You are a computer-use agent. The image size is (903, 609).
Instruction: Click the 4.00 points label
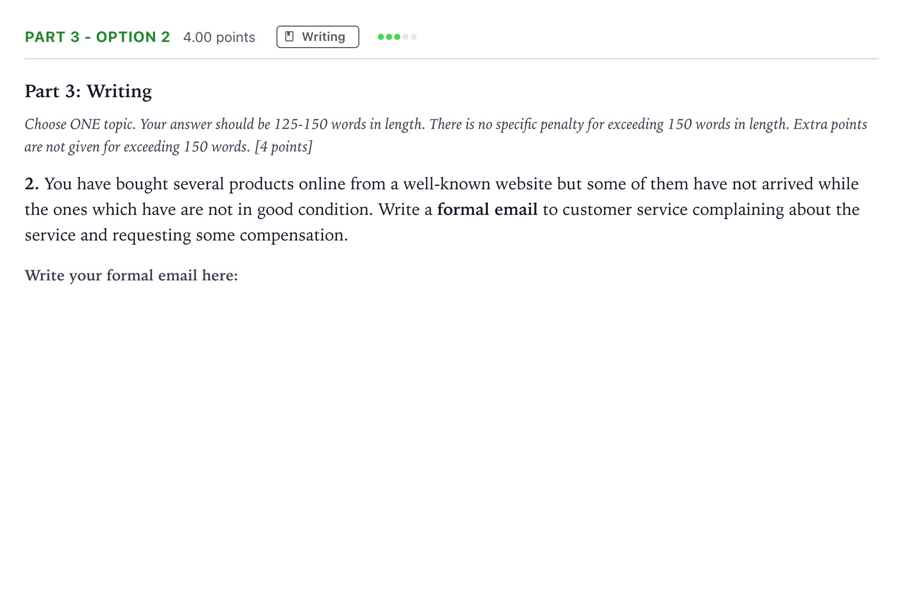point(219,37)
